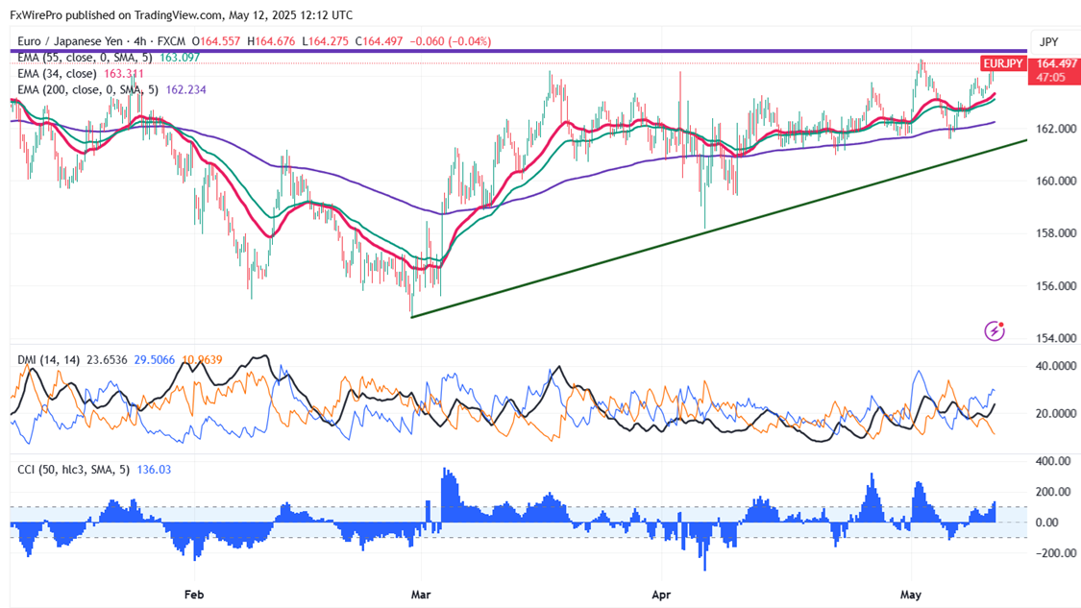Select the green ascending trendline
The image size is (1081, 608).
point(719,229)
